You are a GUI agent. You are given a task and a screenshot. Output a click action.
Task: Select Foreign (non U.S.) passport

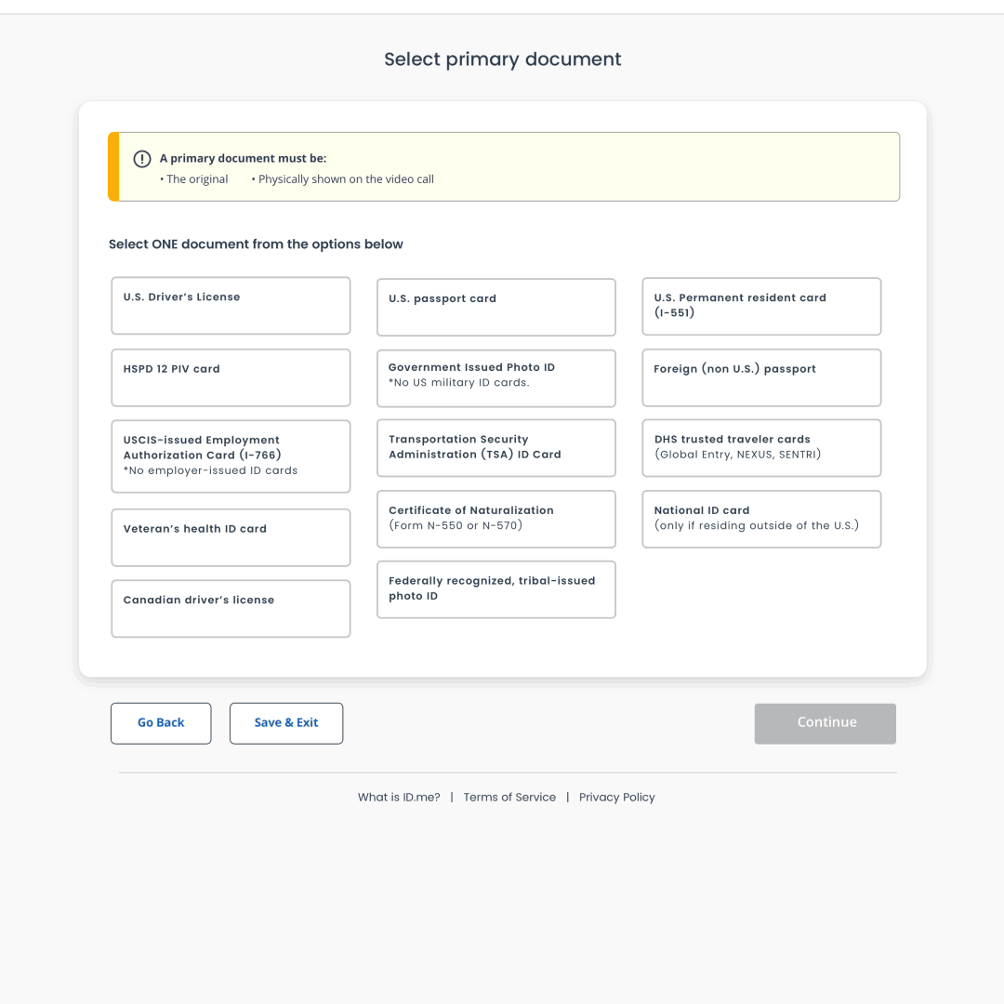[760, 377]
